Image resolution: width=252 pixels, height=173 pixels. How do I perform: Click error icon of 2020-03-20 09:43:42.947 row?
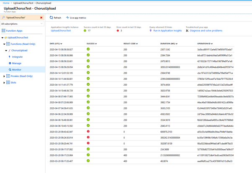[x=88, y=131]
